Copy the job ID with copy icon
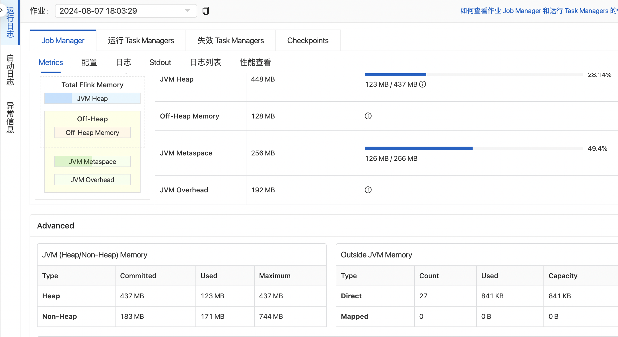Screen dimensions: 618x337 (x=206, y=11)
